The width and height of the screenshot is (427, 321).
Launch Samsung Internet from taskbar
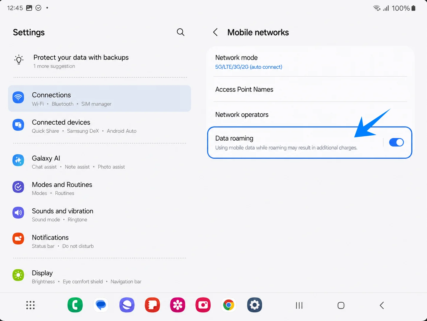tap(127, 305)
